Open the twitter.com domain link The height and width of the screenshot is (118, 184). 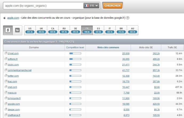(x=13, y=76)
